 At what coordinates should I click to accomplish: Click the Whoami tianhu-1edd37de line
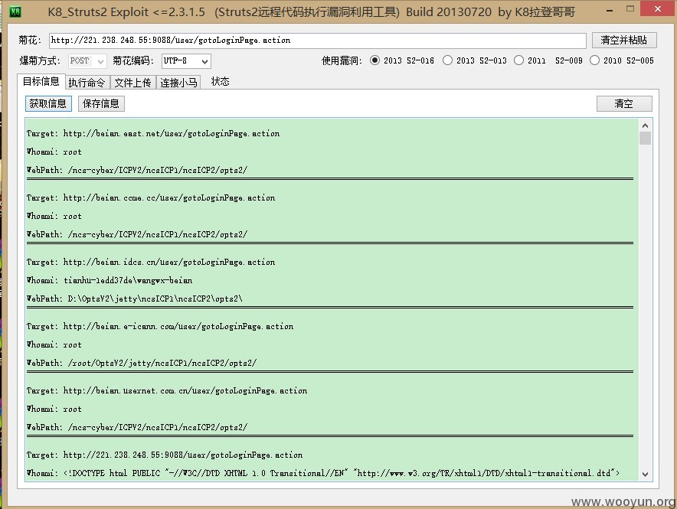[110, 280]
